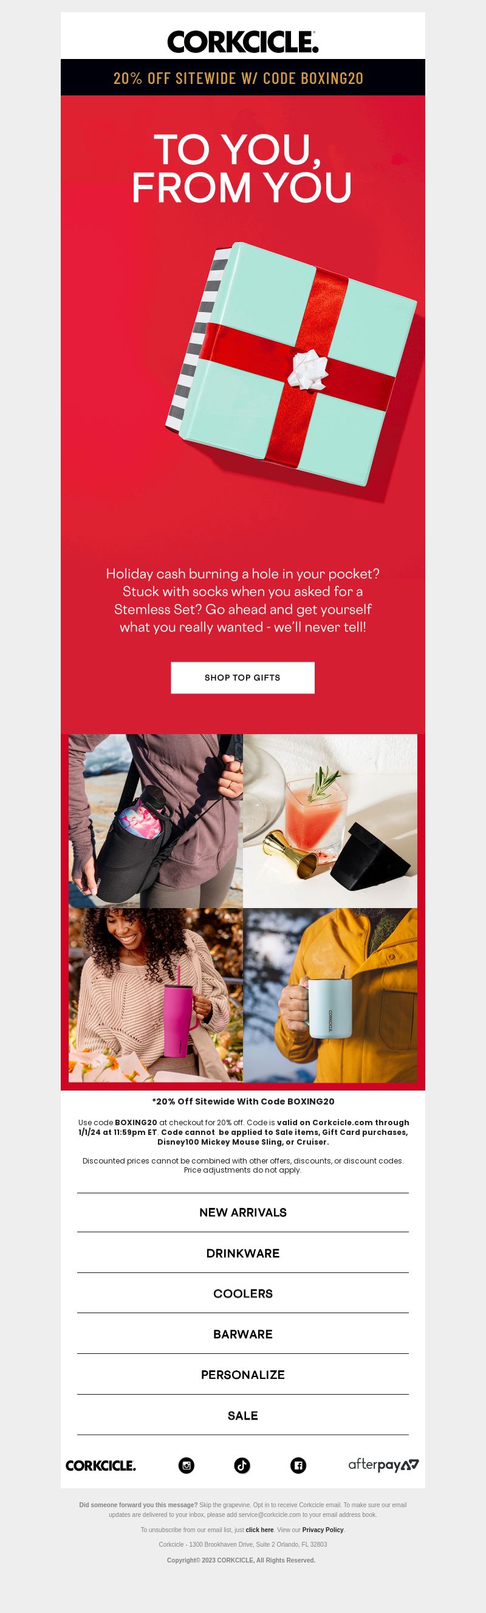The width and height of the screenshot is (486, 1613).
Task: Click the sling bag product photo
Action: [x=156, y=821]
